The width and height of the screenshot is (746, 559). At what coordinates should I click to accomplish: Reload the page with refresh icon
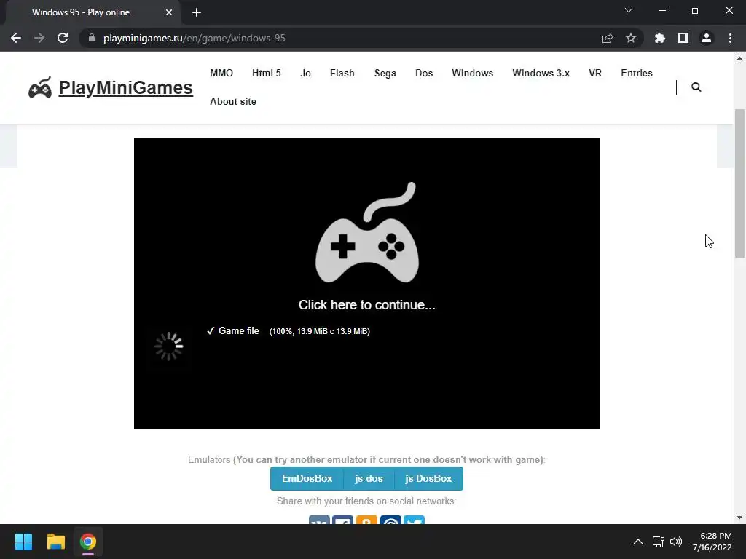point(63,38)
